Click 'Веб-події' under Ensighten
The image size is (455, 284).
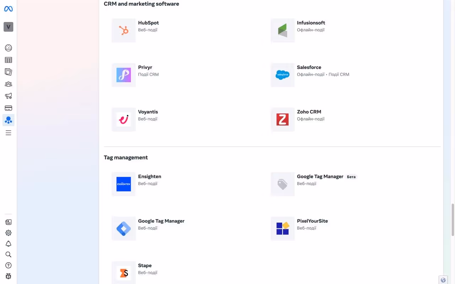[148, 183]
